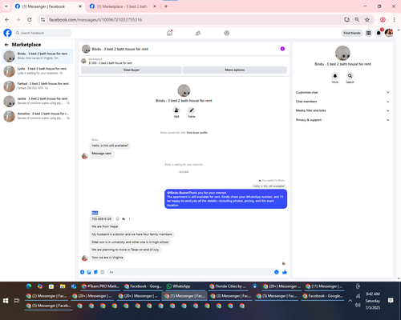401x320 pixels.
Task: Open Task View on the taskbar
Action: (17, 301)
